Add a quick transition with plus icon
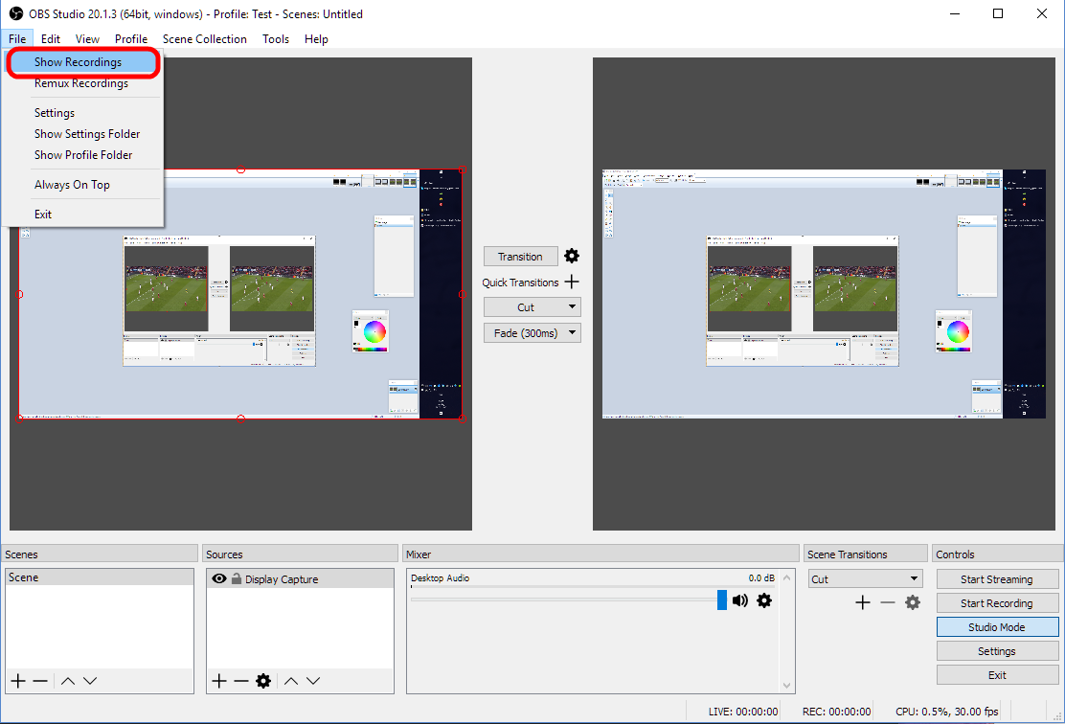 (572, 282)
